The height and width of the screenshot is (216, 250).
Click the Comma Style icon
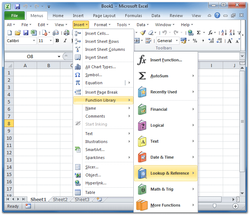203,41
